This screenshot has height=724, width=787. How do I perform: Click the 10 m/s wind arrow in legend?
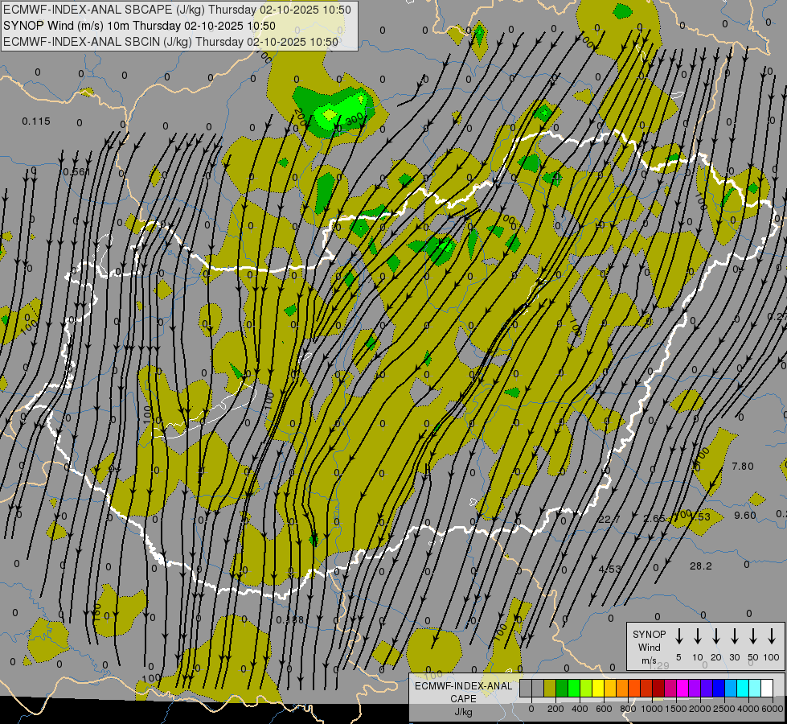698,636
